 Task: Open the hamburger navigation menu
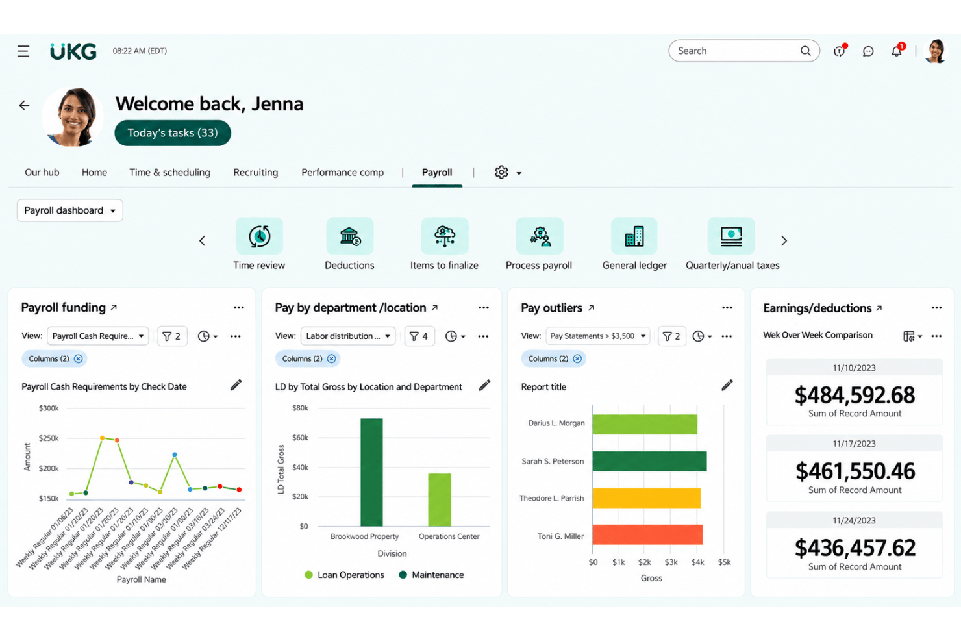pyautogui.click(x=23, y=51)
